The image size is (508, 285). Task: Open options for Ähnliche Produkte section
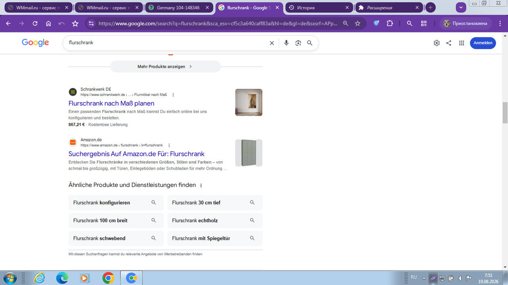pos(201,186)
